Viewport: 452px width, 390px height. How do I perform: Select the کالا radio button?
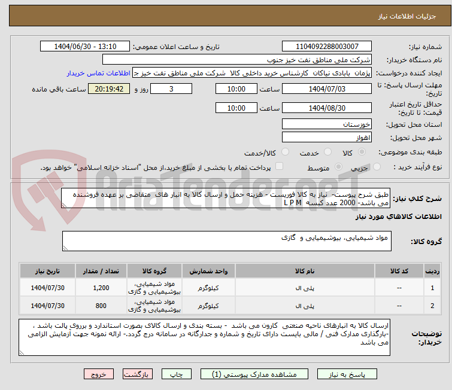pos(362,152)
